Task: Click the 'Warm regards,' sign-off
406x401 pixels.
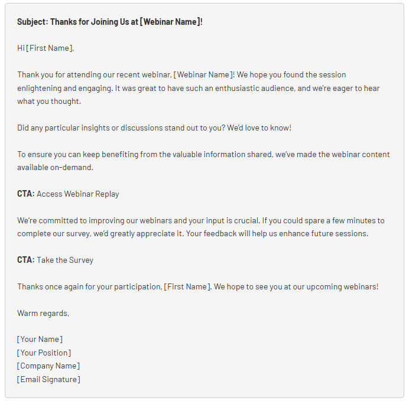Action: coord(43,313)
